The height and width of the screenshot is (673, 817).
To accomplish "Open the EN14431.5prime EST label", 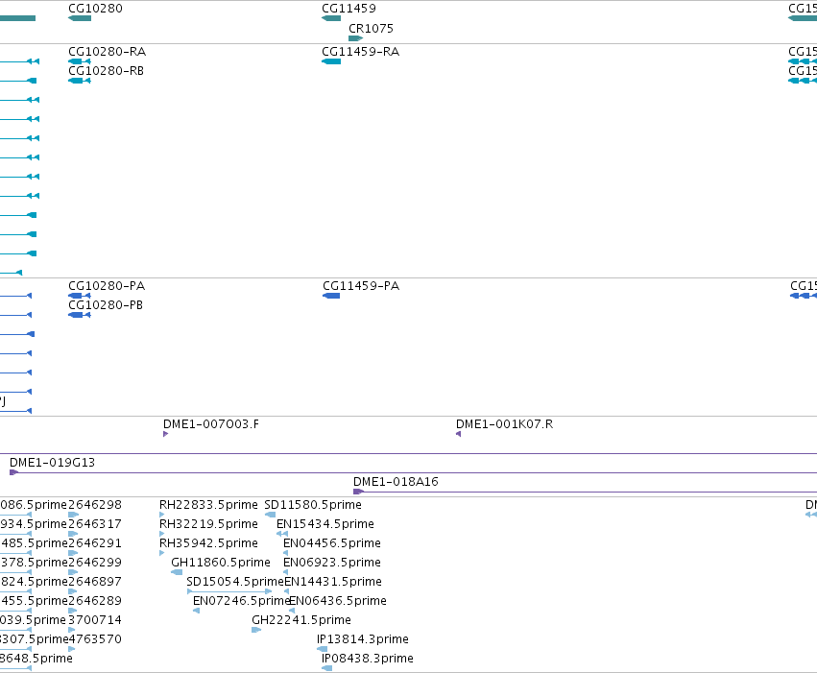I will coord(333,582).
